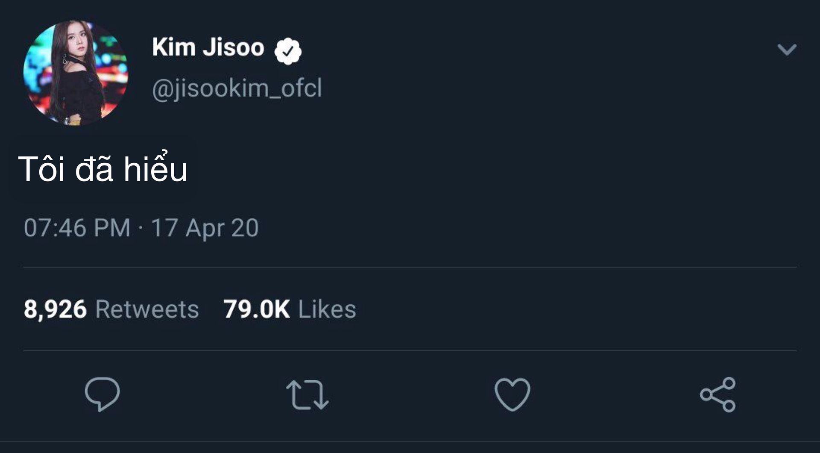Open the share icon for this tweet
The height and width of the screenshot is (453, 820).
[717, 394]
